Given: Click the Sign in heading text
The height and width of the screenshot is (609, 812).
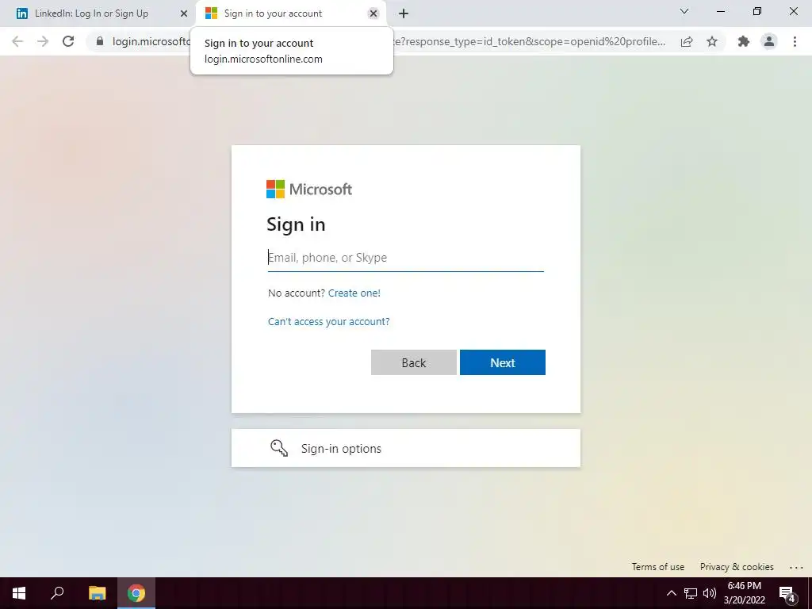Looking at the screenshot, I should pyautogui.click(x=297, y=224).
